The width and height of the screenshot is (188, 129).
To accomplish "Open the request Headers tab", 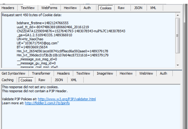I will pos(8,8).
